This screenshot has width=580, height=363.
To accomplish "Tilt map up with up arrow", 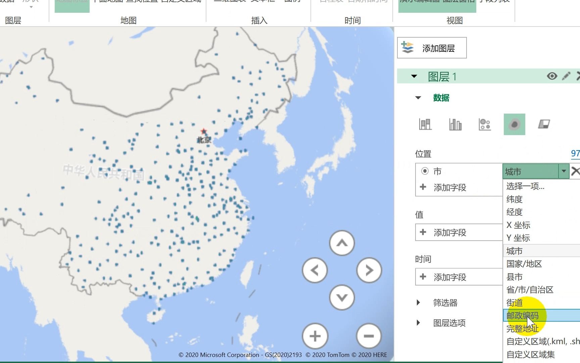I will click(342, 243).
